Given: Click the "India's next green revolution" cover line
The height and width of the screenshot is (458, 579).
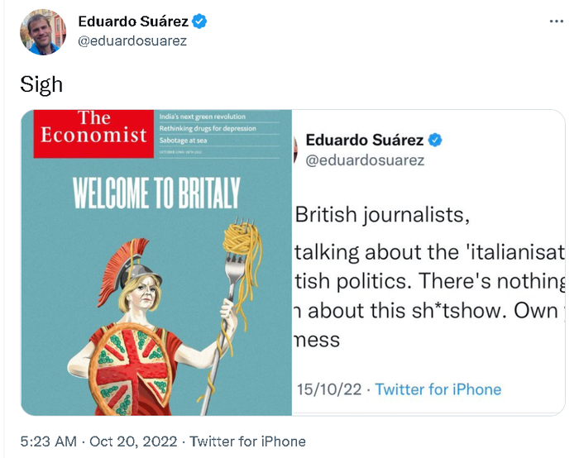Looking at the screenshot, I should point(203,117).
